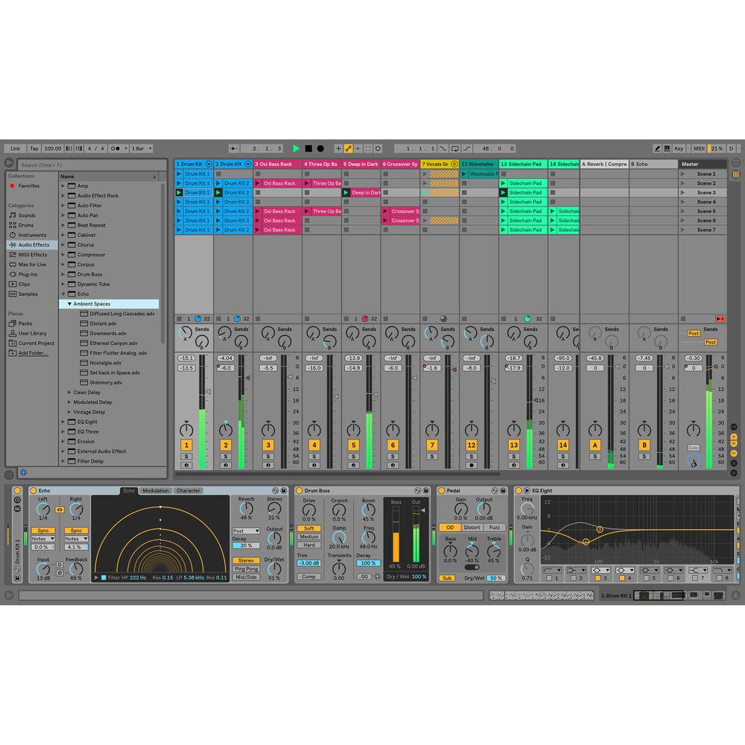The image size is (745, 745).
Task: Click the Stop button in the transport bar
Action: click(x=307, y=148)
